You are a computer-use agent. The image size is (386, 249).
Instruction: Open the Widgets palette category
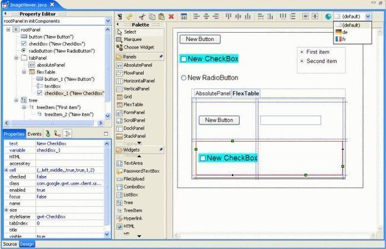point(140,149)
